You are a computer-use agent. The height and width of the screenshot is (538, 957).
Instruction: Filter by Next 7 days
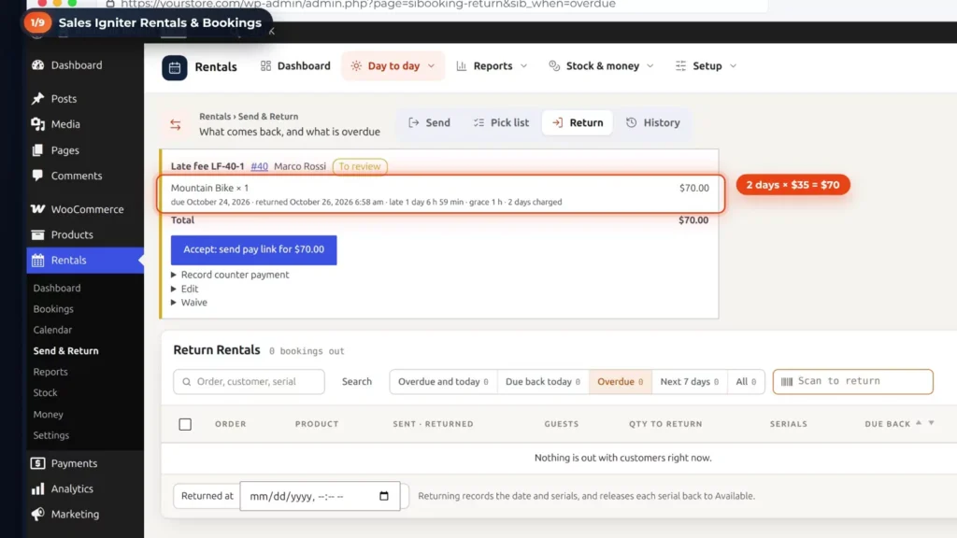click(689, 382)
